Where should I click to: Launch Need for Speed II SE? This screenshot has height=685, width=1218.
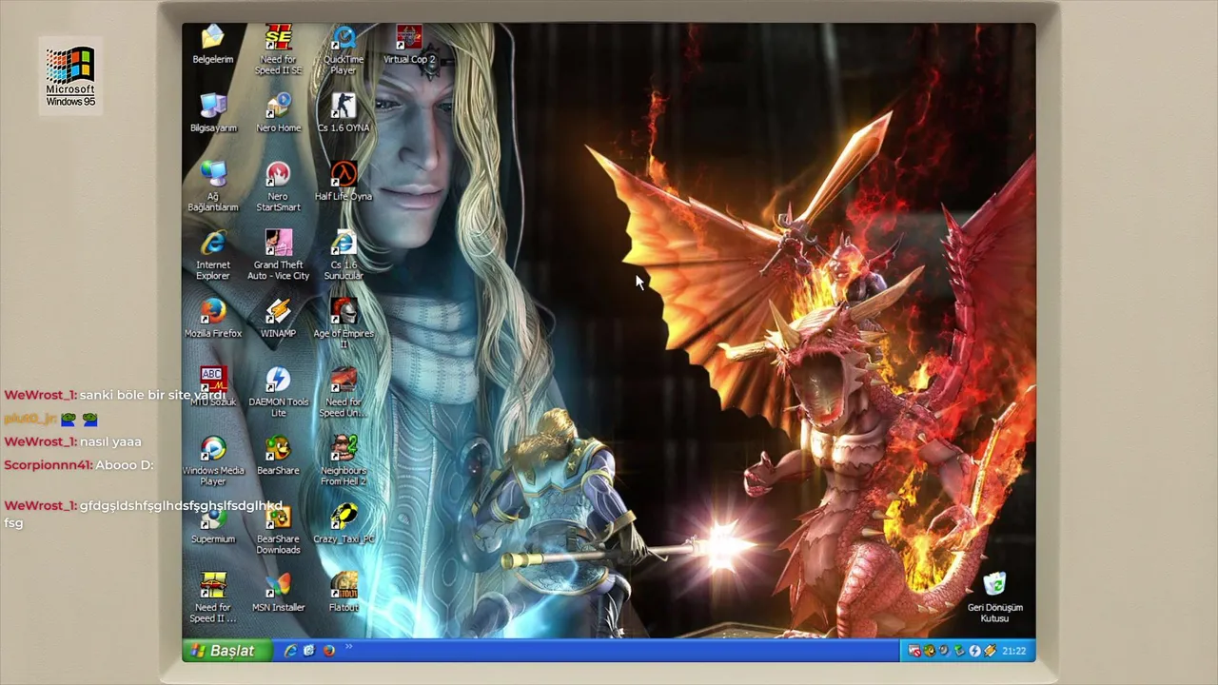pyautogui.click(x=278, y=50)
